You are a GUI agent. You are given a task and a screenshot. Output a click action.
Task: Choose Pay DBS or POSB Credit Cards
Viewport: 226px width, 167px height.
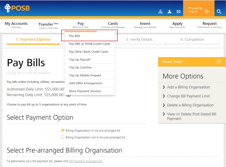tap(89, 44)
